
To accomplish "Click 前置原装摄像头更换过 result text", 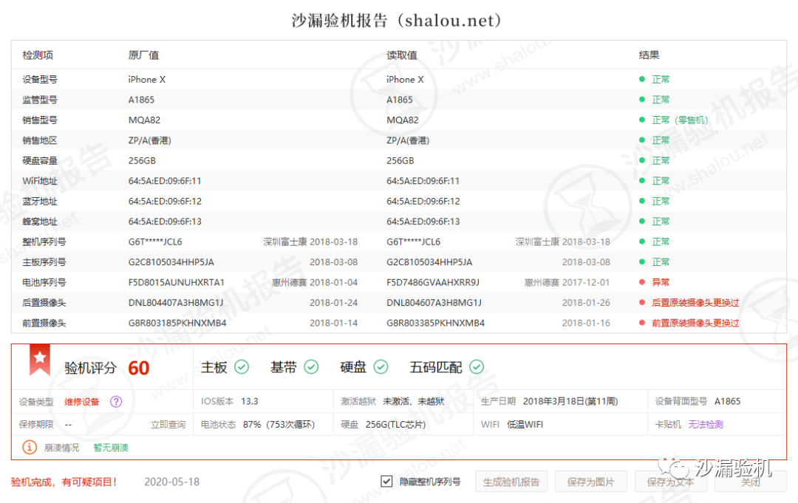I will click(x=695, y=323).
